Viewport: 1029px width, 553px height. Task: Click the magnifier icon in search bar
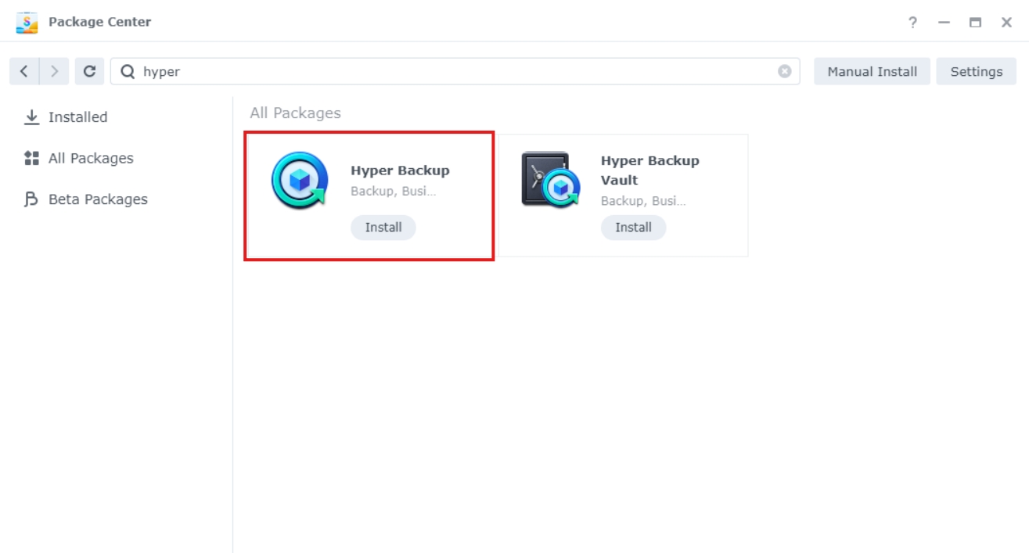(128, 71)
